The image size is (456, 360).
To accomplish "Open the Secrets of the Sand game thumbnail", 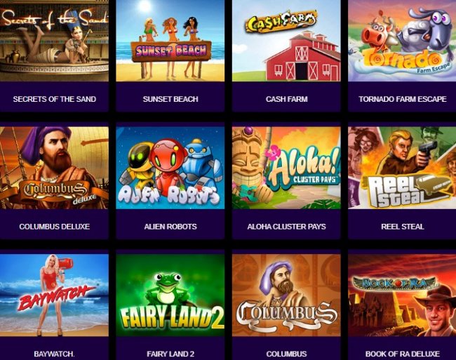I will pos(54,41).
